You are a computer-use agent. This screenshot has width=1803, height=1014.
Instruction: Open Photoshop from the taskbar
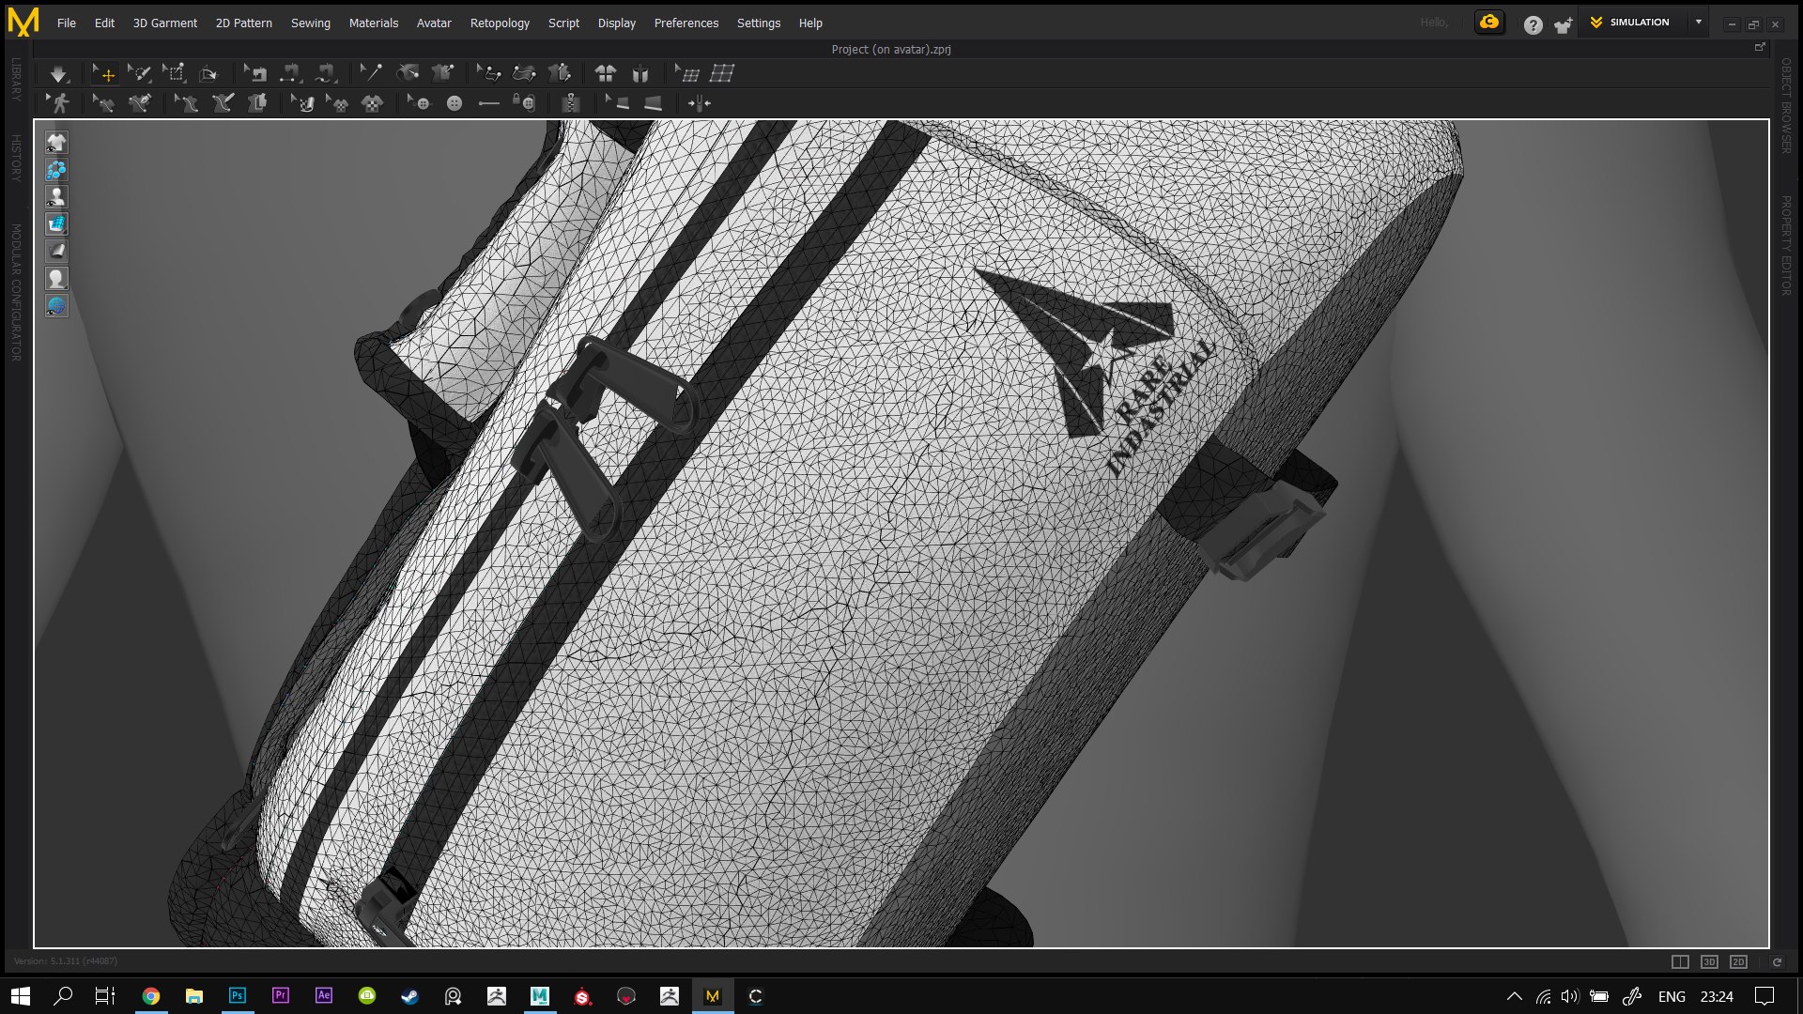[x=238, y=995]
